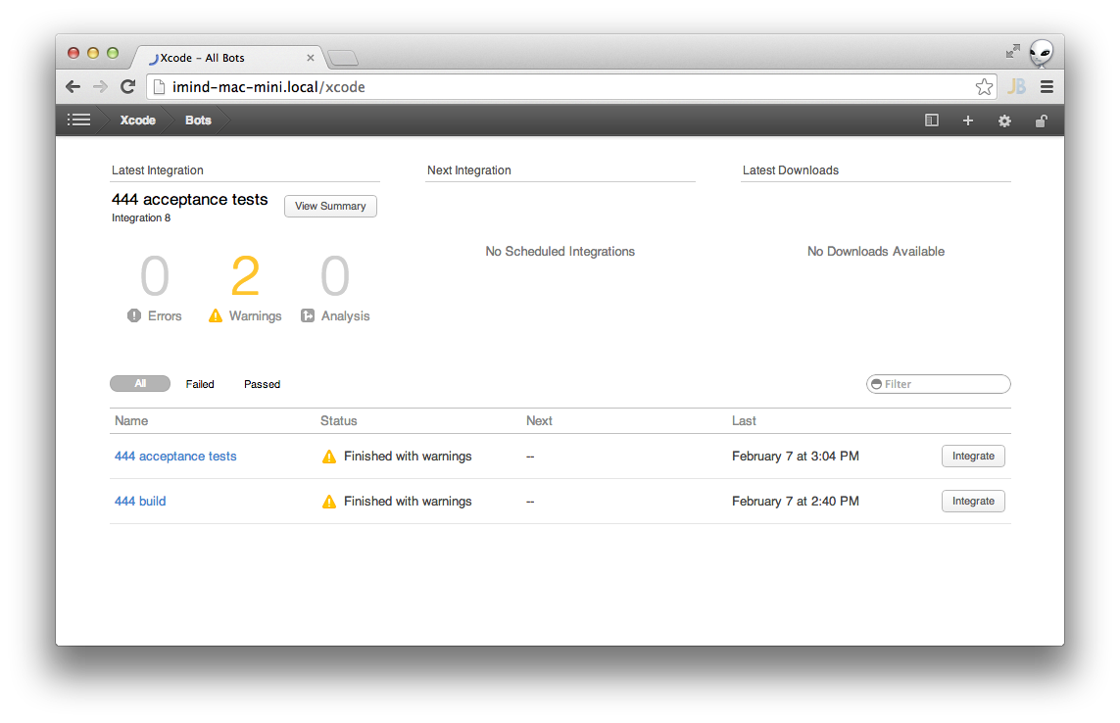Click 'No Scheduled Integrations' text
This screenshot has height=723, width=1120.
click(x=560, y=252)
